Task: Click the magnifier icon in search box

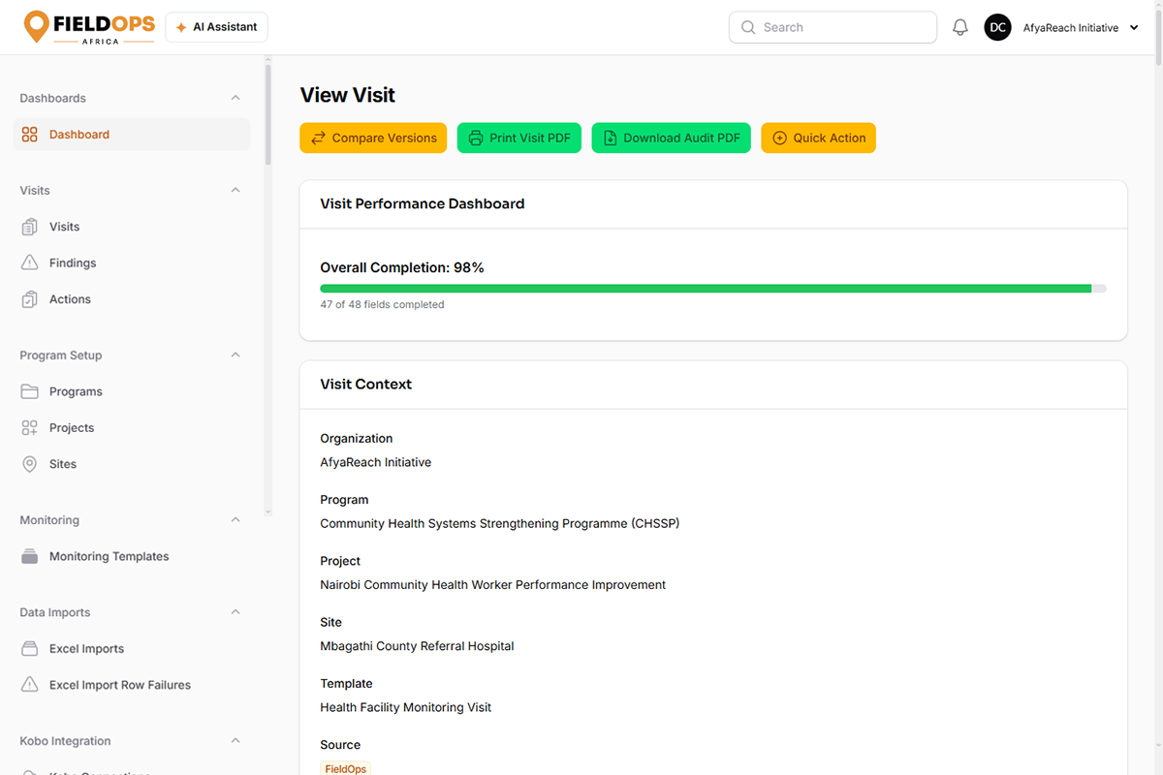Action: click(748, 27)
